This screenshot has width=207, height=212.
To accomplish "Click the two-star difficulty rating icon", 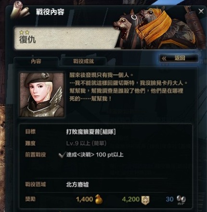I will [x=24, y=32].
